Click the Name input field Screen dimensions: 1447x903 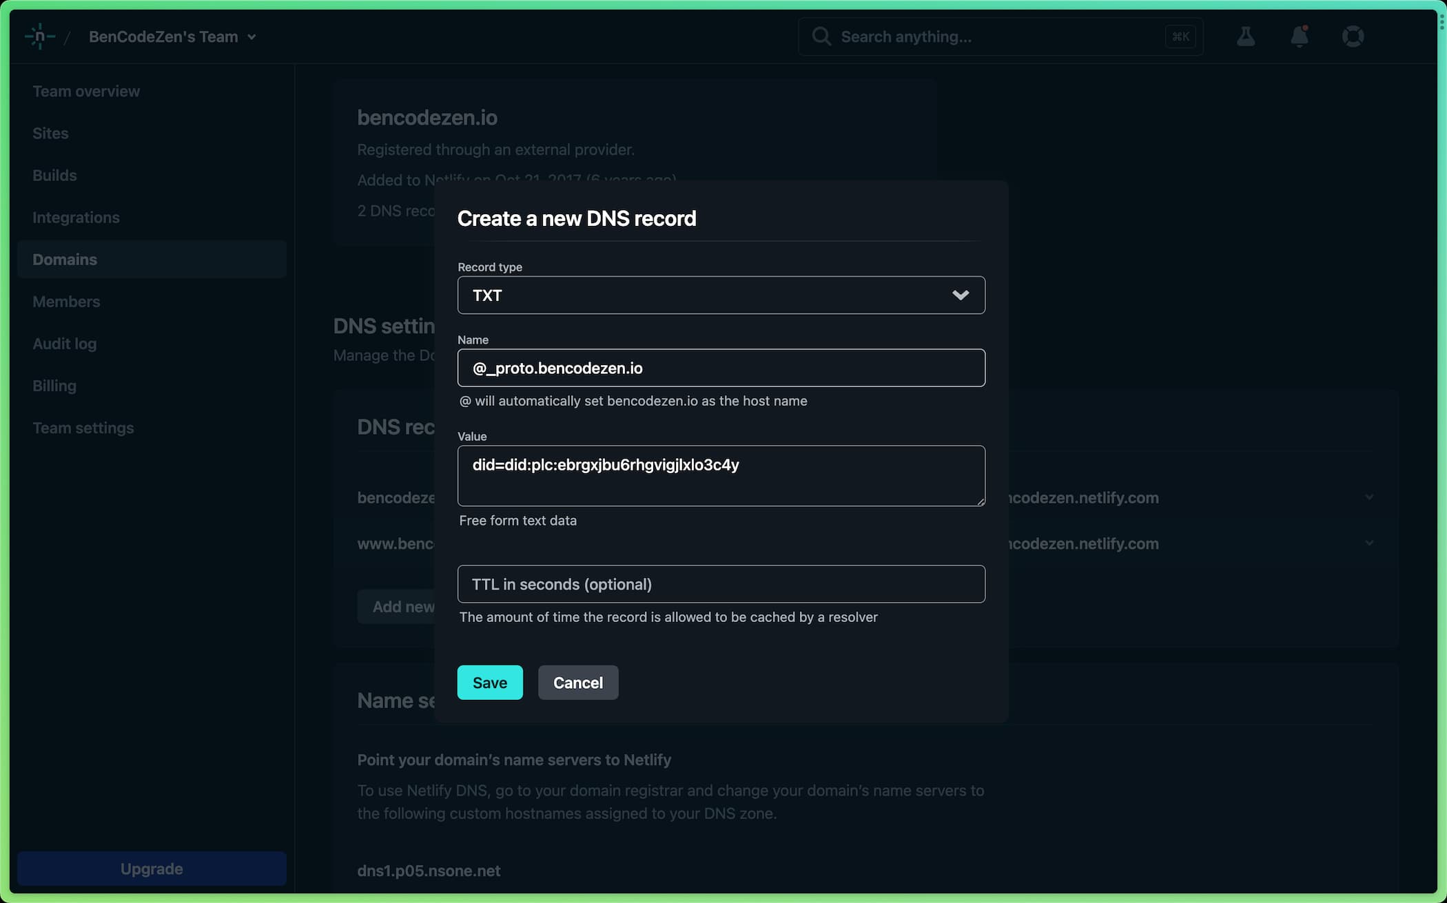pyautogui.click(x=721, y=368)
